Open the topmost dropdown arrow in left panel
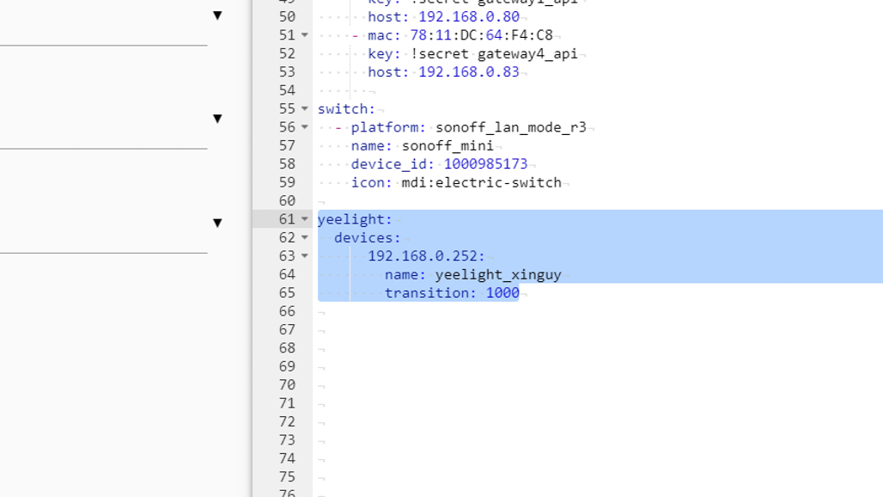This screenshot has width=883, height=497. (x=217, y=15)
